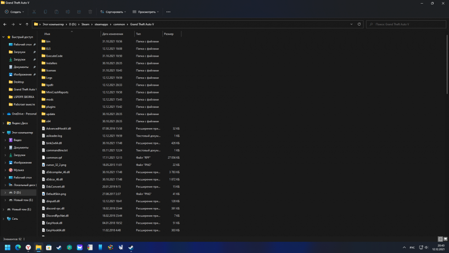This screenshot has height=253, width=449.
Task: Open the three-dots more options menu
Action: (x=168, y=12)
